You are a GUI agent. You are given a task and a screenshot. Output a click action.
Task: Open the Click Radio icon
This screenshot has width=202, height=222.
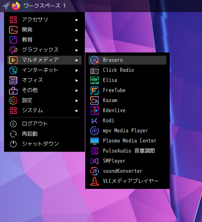(95, 70)
